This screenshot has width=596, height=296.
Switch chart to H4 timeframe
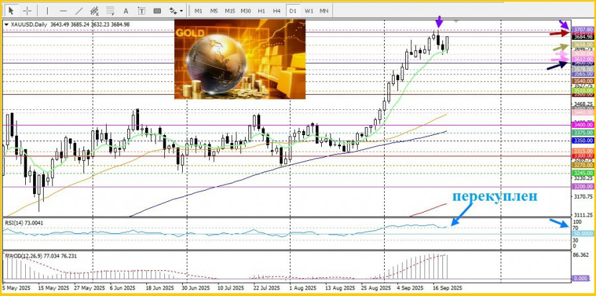tap(276, 11)
